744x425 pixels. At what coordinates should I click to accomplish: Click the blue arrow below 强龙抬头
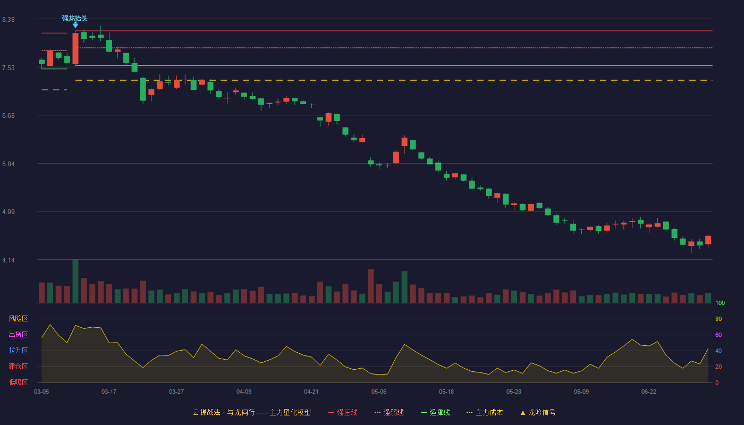75,25
